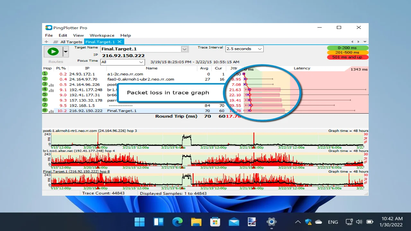Close the Final.Target.1 tab
The width and height of the screenshot is (411, 231).
[119, 42]
